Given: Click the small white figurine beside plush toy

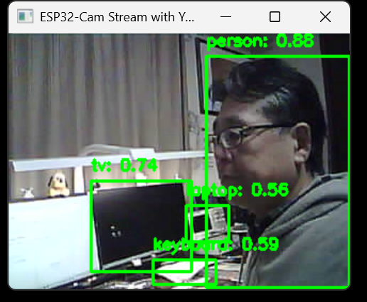Looking at the screenshot, I should tap(27, 192).
